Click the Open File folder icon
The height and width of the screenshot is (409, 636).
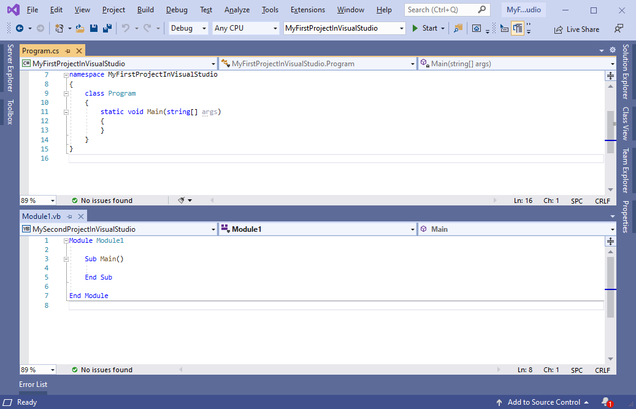[80, 28]
